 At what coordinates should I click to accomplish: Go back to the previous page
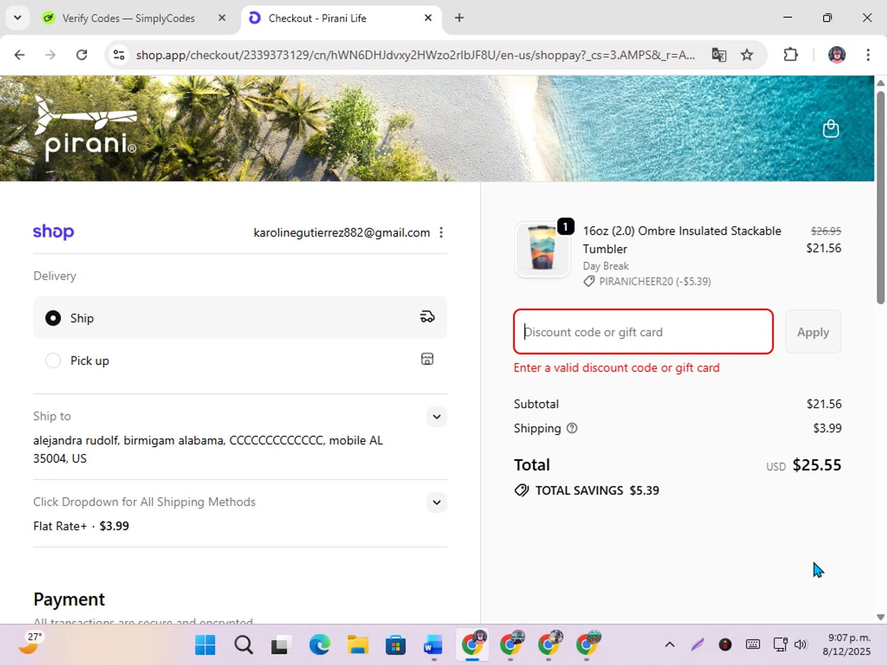(20, 55)
